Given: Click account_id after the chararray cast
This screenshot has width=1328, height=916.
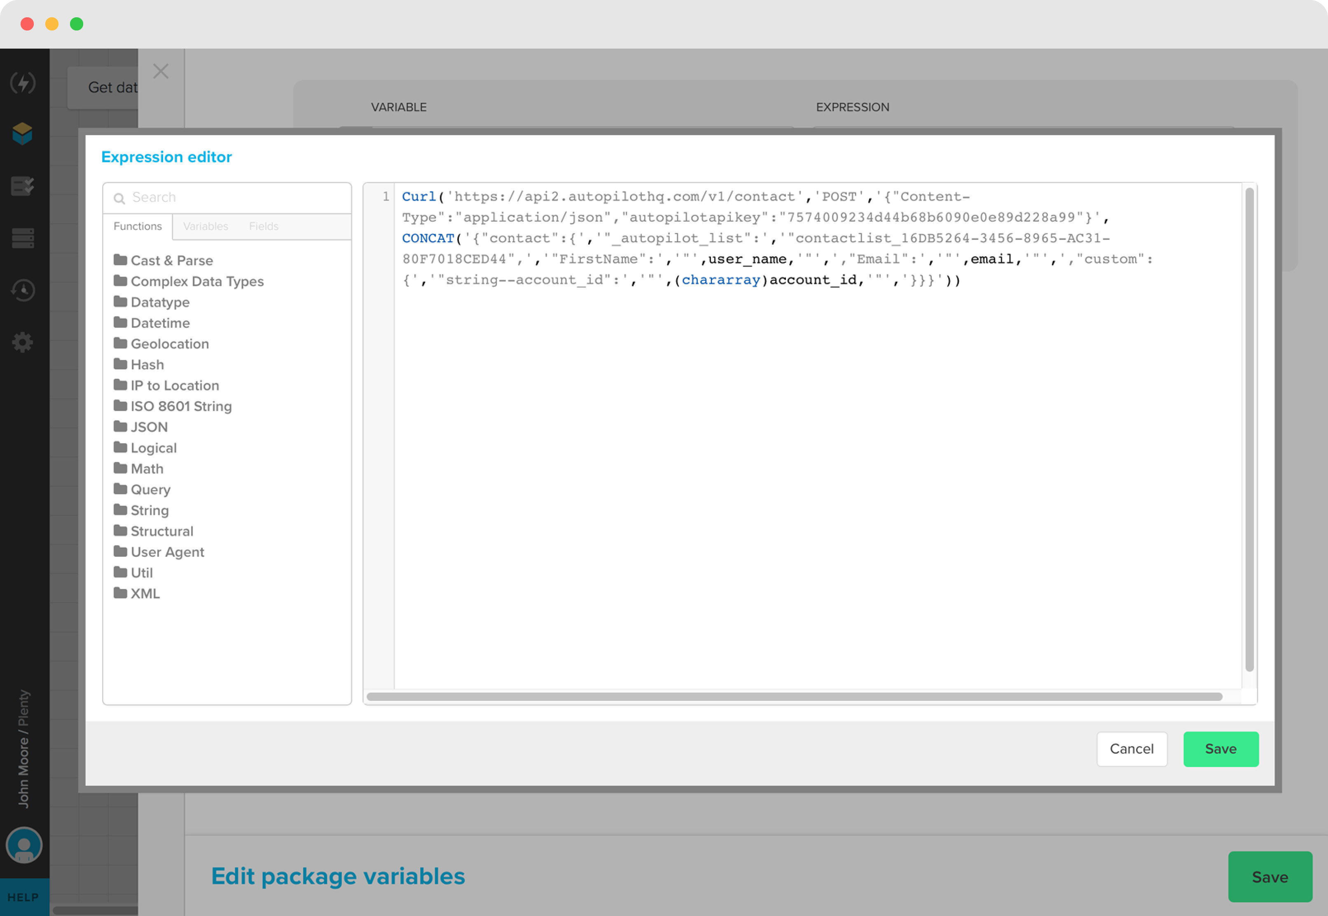Looking at the screenshot, I should 813,280.
